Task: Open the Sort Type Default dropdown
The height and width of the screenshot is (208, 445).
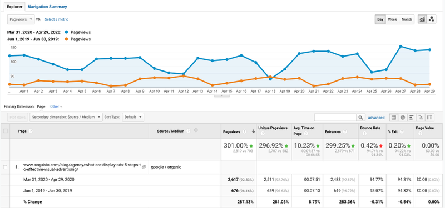Action: (133, 117)
